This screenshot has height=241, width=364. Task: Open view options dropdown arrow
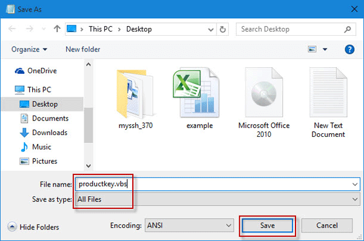click(x=325, y=50)
